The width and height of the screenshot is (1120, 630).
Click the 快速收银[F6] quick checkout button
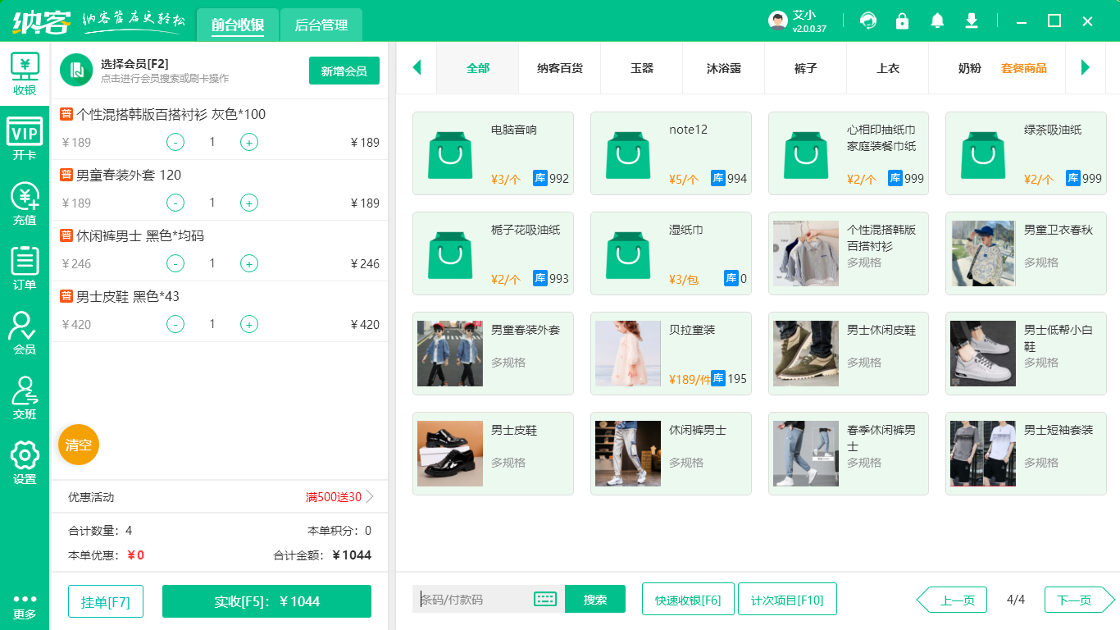pyautogui.click(x=688, y=600)
